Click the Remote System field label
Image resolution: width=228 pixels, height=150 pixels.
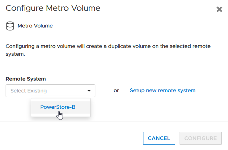[26, 79]
